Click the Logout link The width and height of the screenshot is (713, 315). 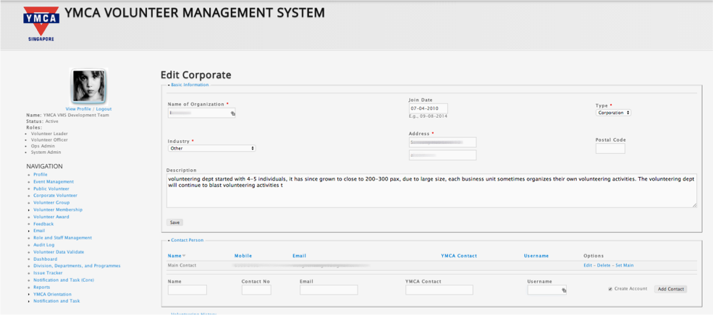point(104,109)
